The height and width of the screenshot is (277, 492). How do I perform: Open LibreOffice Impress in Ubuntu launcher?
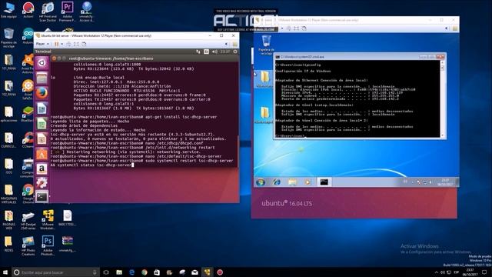[42, 138]
